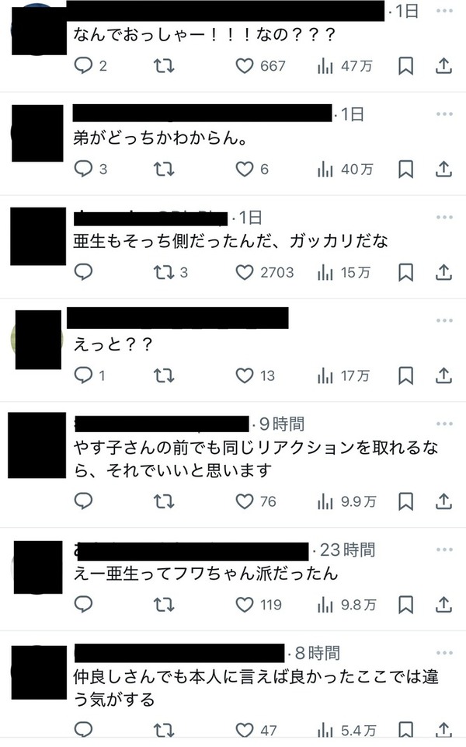
Task: Bookmark the 弟がどっちかわからん tweet
Action: click(x=405, y=169)
